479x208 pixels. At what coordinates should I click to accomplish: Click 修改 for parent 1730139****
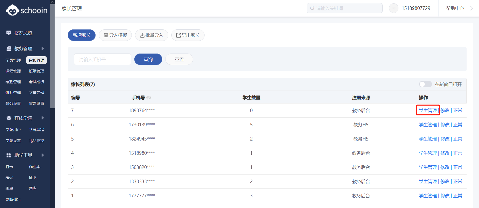(445, 125)
